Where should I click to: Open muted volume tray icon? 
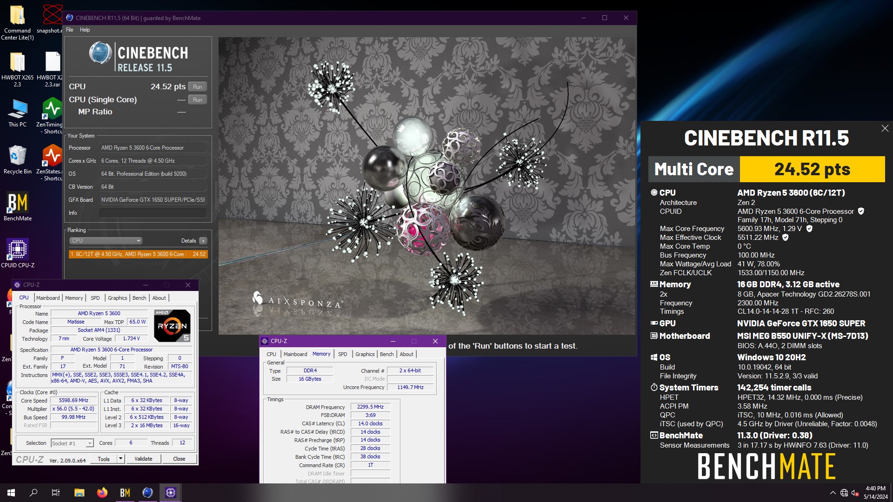855,493
